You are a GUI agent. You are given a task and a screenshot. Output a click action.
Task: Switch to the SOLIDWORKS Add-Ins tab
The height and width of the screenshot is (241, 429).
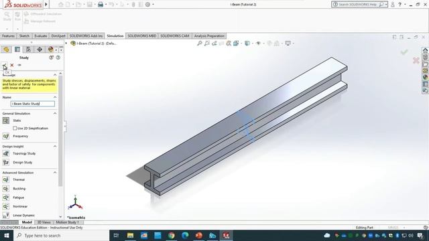tap(86, 35)
